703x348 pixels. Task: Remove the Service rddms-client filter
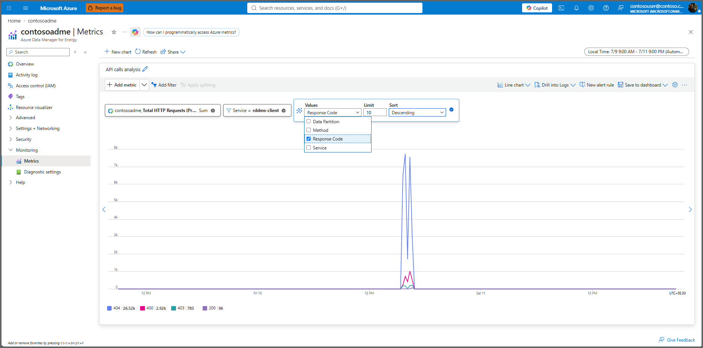pyautogui.click(x=284, y=111)
